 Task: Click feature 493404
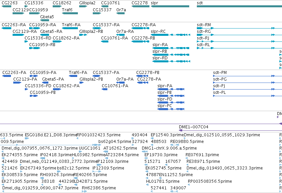[140, 135]
